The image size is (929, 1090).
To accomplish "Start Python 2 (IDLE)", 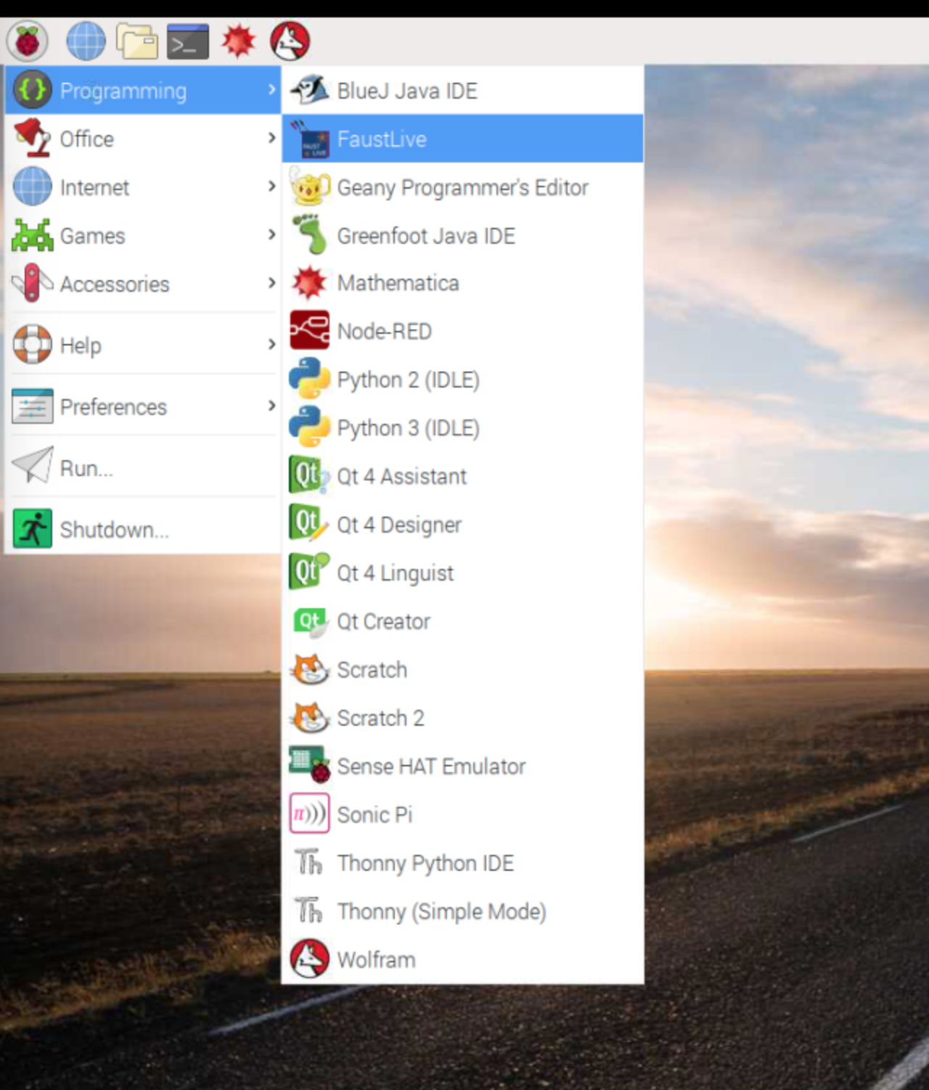I will 462,380.
